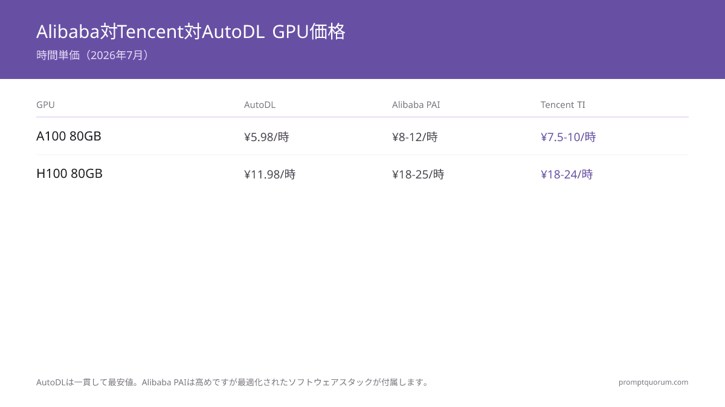Click the '¥7.5-10/時' Tencent TI cell

click(x=569, y=137)
